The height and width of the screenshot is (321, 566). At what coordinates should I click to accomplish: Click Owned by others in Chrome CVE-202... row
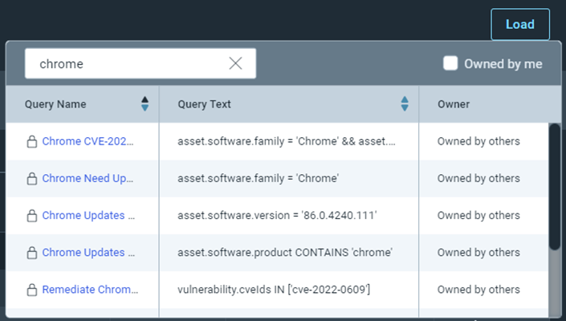pos(478,141)
